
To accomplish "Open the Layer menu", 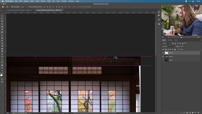I will [32, 1].
